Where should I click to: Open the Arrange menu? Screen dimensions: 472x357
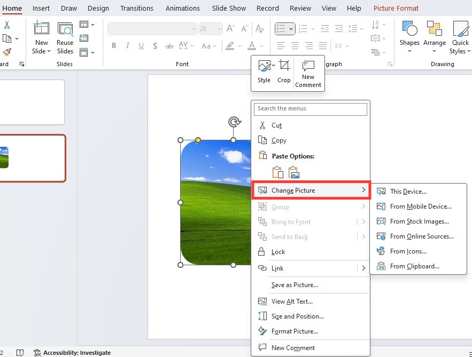tap(435, 37)
